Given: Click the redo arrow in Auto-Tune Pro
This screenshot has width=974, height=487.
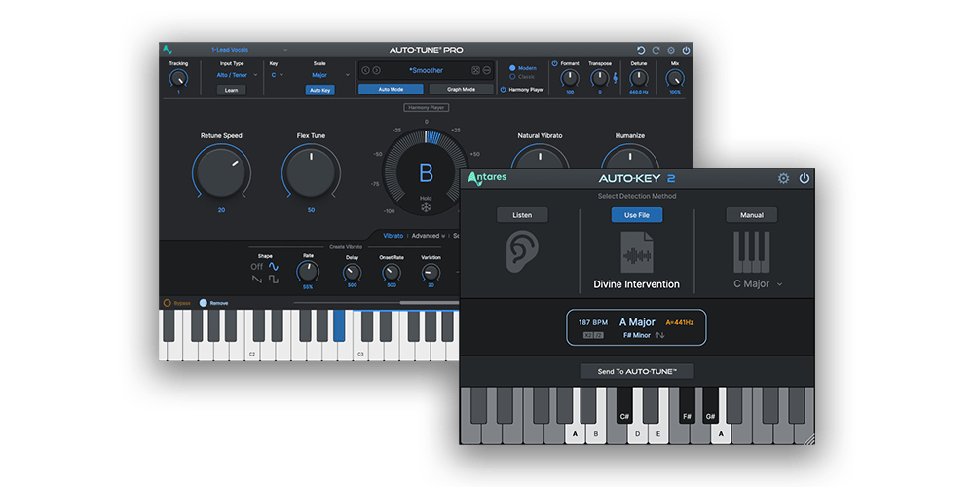Looking at the screenshot, I should click(x=656, y=50).
